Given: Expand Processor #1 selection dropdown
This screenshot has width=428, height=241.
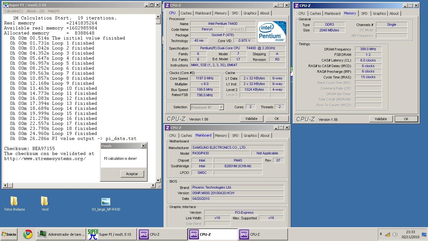Looking at the screenshot, I should pyautogui.click(x=221, y=107).
